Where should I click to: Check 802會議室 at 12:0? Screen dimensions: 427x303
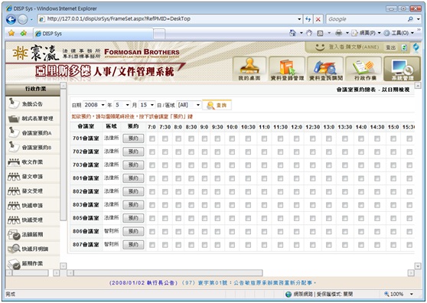[297, 191]
